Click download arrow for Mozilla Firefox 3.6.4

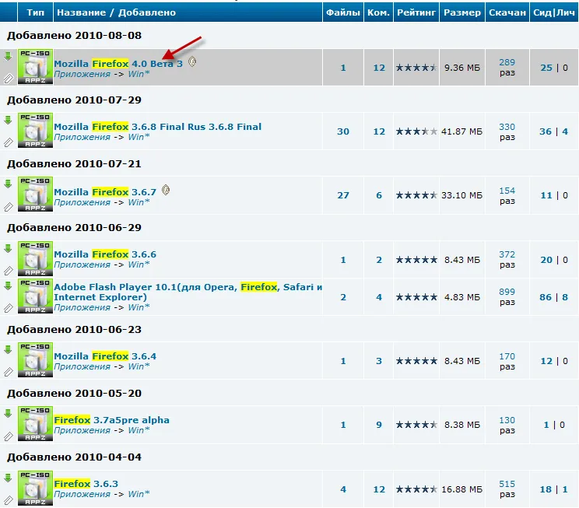[8, 349]
